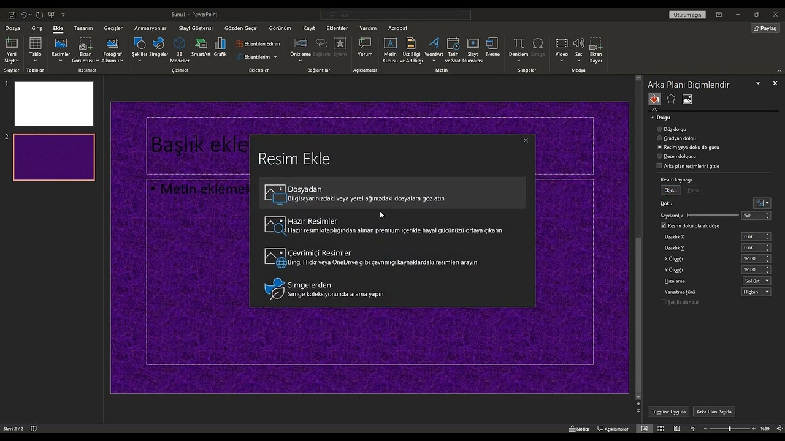This screenshot has width=785, height=441.
Task: Adjust the Saydamlık slider
Action: point(713,215)
